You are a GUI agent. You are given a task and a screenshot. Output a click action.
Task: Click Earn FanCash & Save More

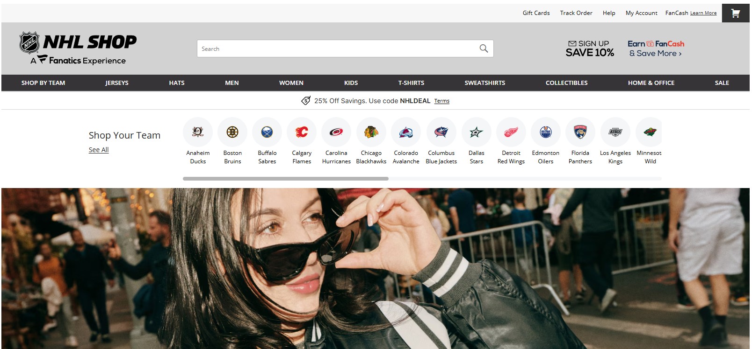[656, 49]
